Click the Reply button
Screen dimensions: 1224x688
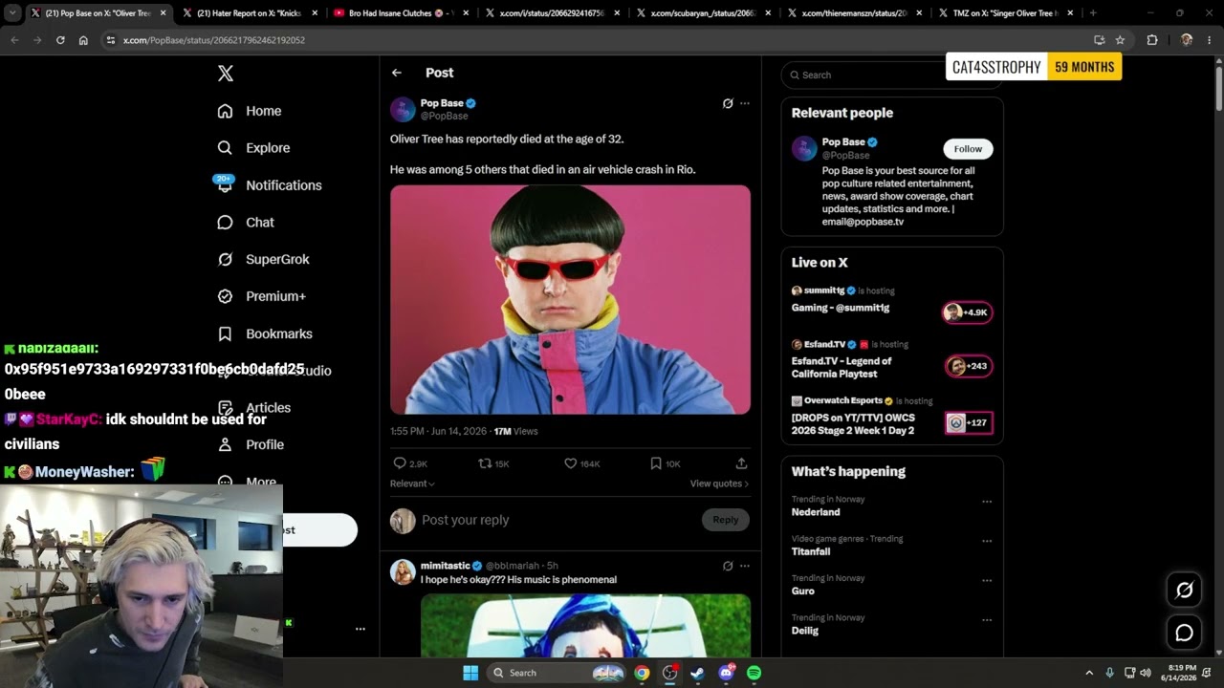pos(726,520)
